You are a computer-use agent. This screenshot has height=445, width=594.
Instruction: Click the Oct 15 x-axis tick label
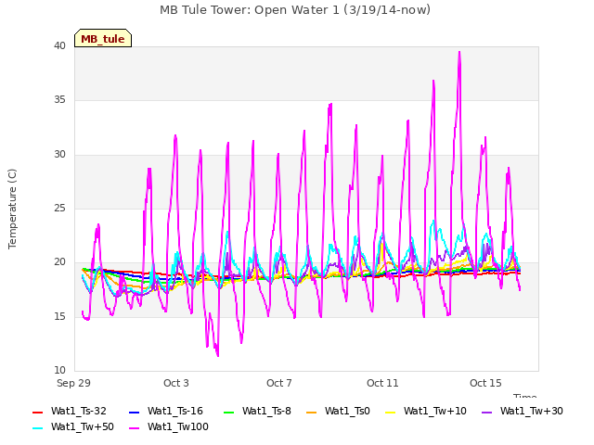click(485, 383)
